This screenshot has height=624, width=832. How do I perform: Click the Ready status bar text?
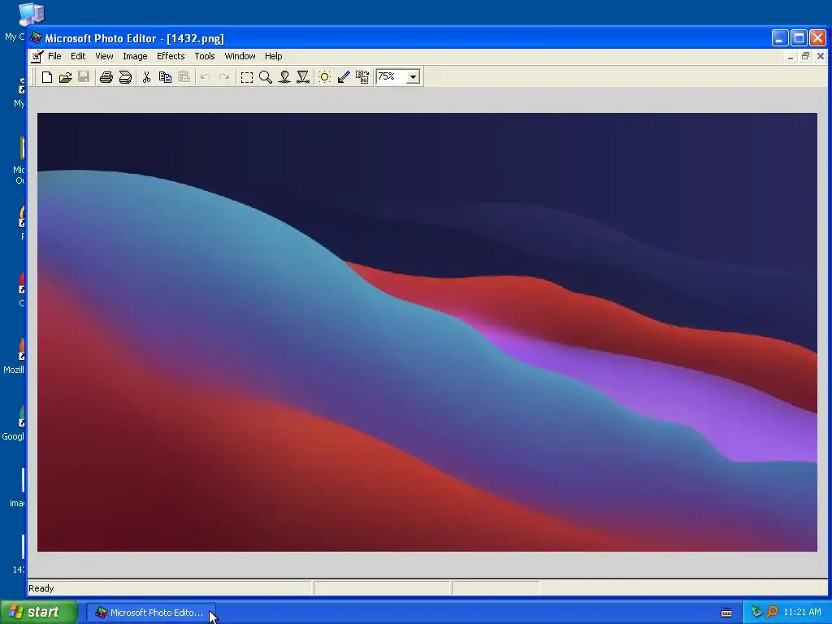click(x=41, y=588)
